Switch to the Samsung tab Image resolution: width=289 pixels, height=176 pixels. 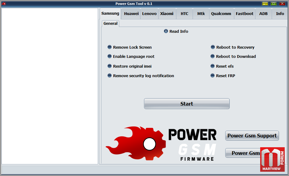[110, 13]
